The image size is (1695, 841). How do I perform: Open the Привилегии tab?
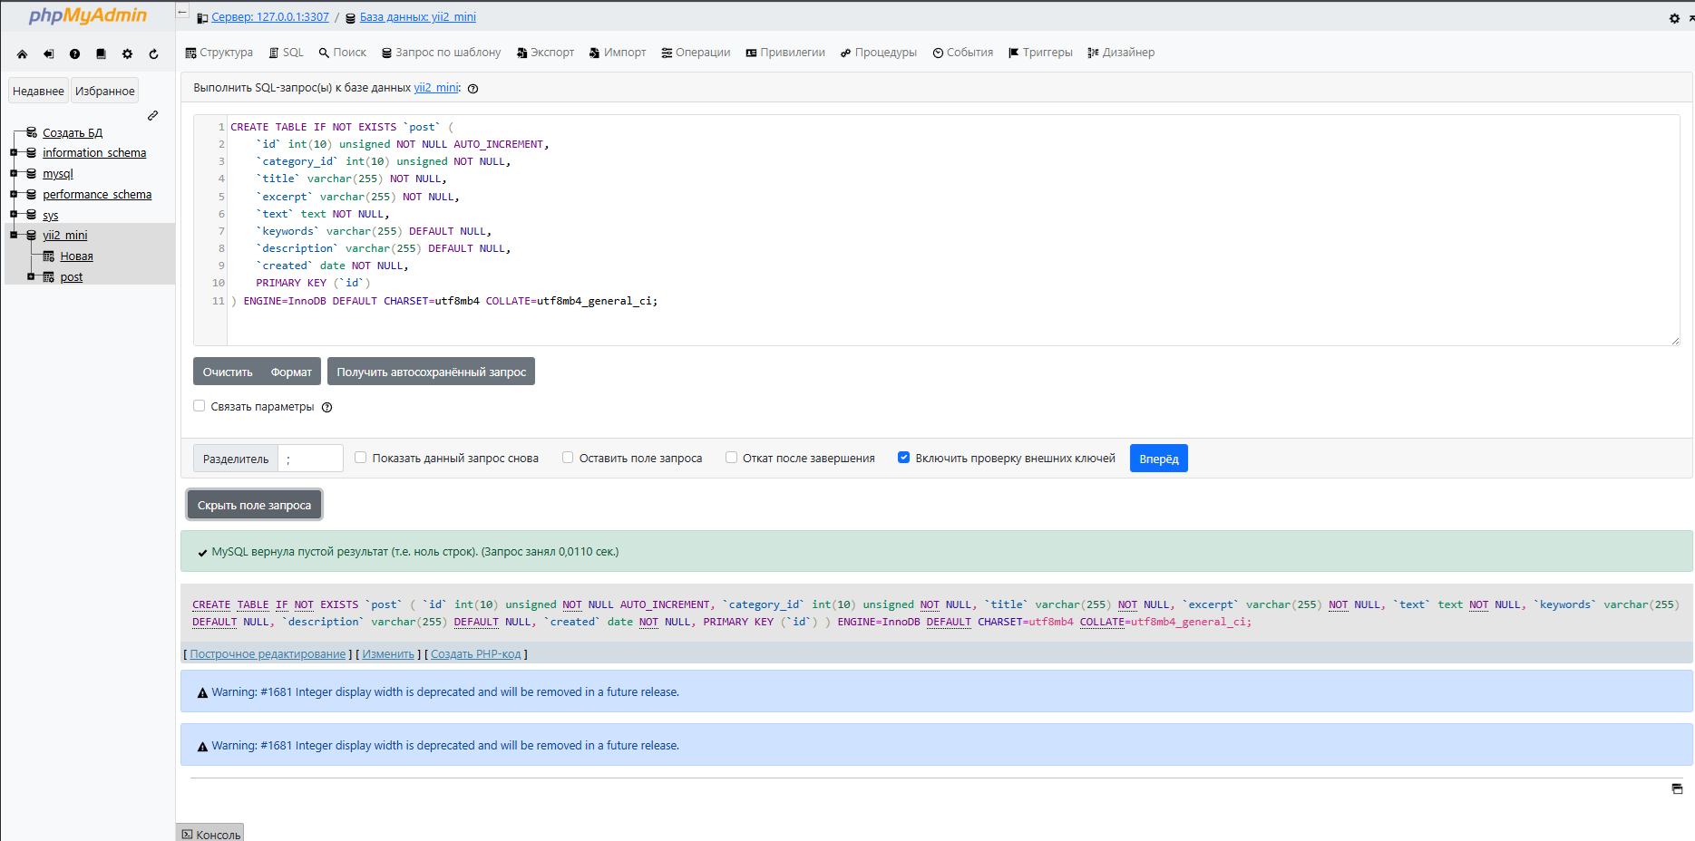pyautogui.click(x=785, y=53)
